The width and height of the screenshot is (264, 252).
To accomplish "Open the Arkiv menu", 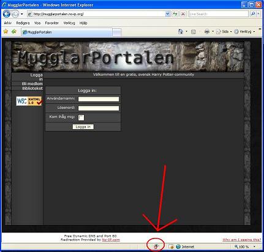I will pyautogui.click(x=8, y=23).
